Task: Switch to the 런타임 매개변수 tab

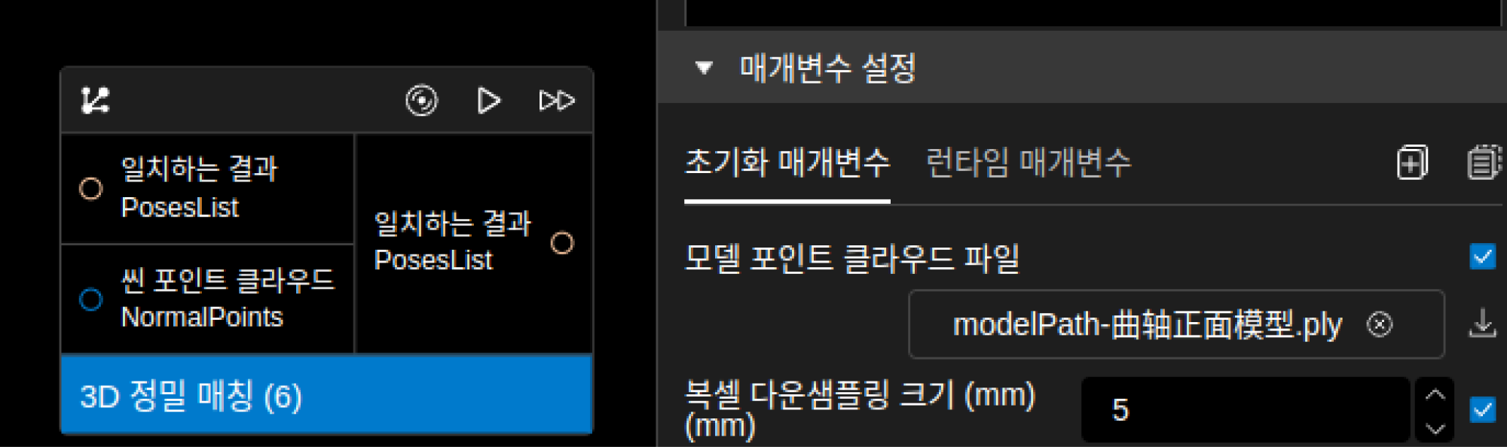Action: point(1029,162)
